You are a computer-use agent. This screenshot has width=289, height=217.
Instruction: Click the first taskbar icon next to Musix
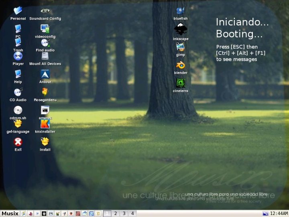23,214
